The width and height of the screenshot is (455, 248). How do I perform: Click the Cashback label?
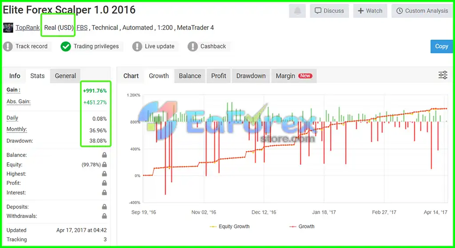(213, 47)
